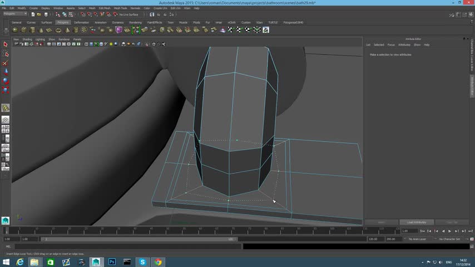The width and height of the screenshot is (475, 267).
Task: Expand the No Anim Layer dropdown
Action: click(x=417, y=239)
